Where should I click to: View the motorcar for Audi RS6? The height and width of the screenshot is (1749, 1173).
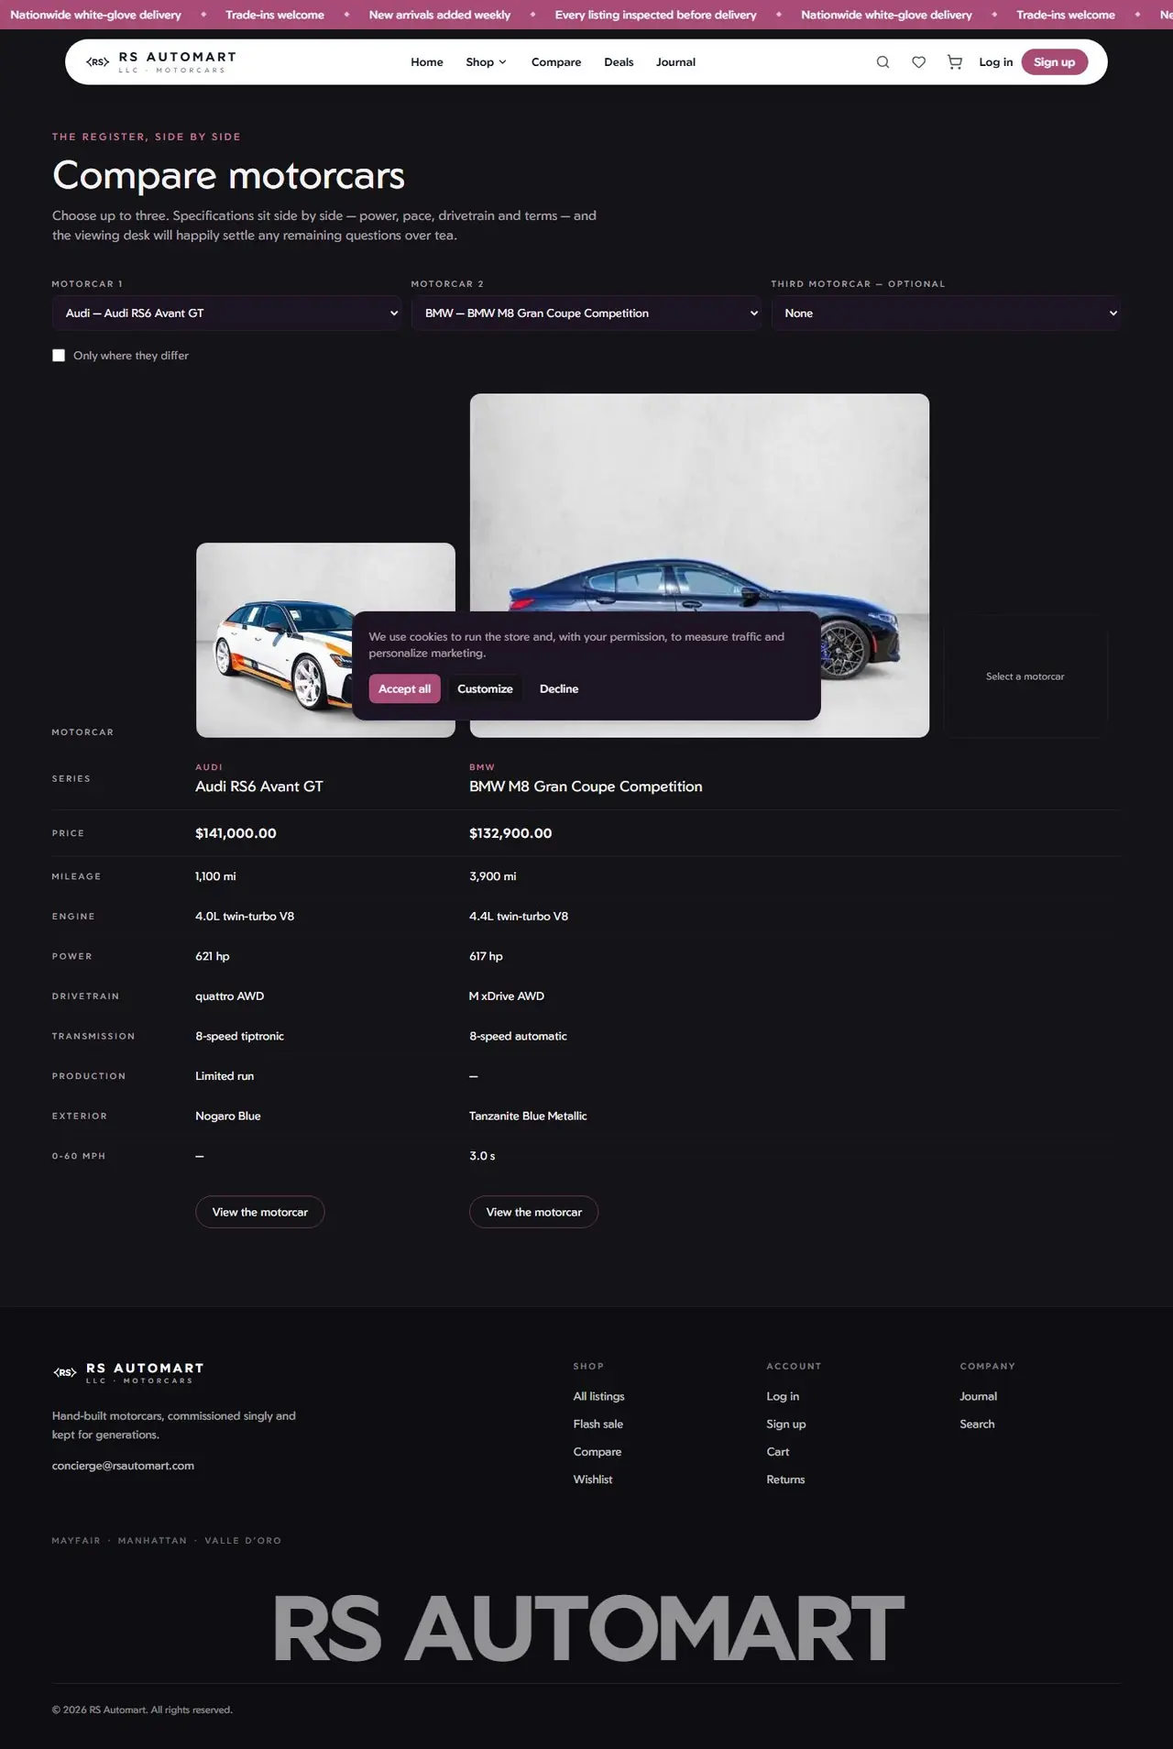pyautogui.click(x=260, y=1212)
